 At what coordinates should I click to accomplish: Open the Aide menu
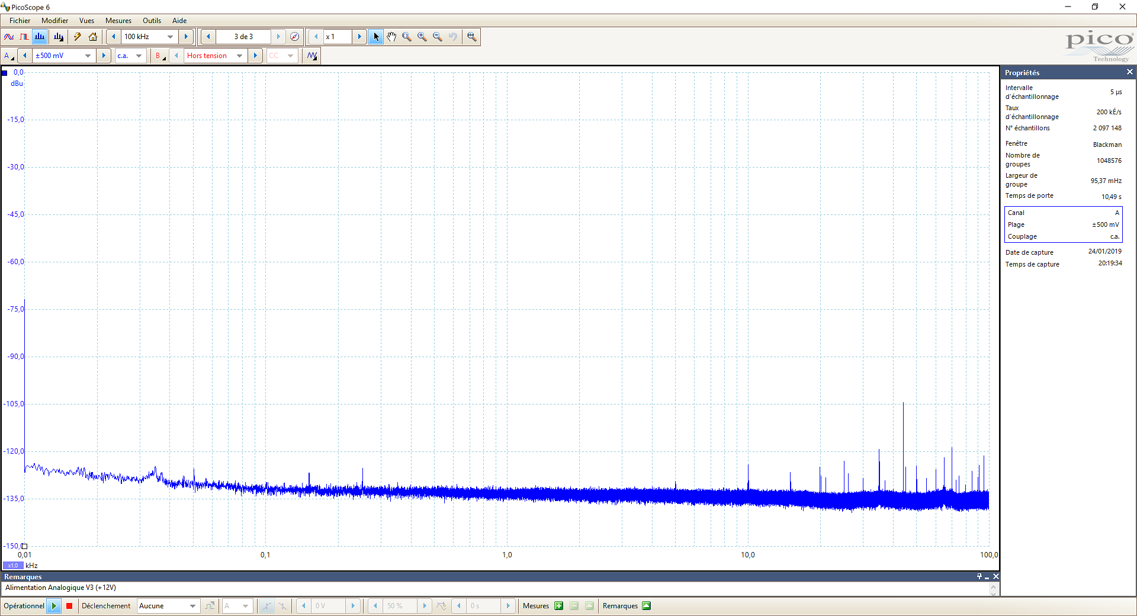point(179,20)
